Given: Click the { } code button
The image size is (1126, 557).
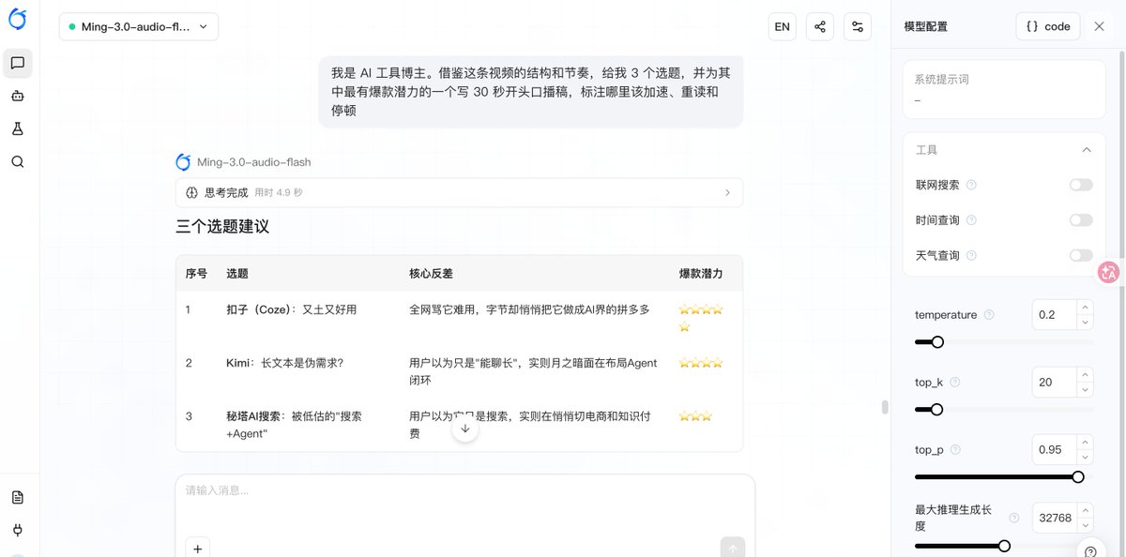Looking at the screenshot, I should coord(1048,26).
